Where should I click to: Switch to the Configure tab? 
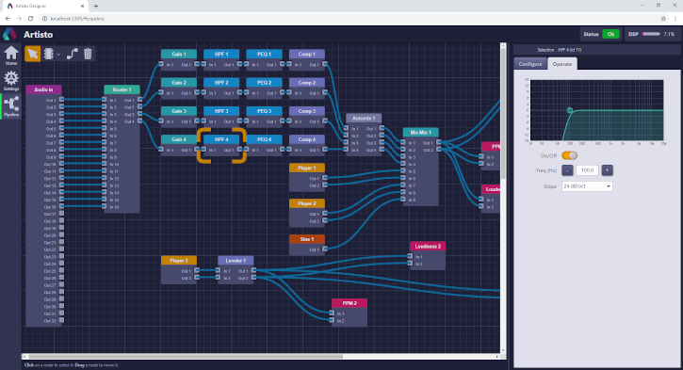pyautogui.click(x=530, y=64)
